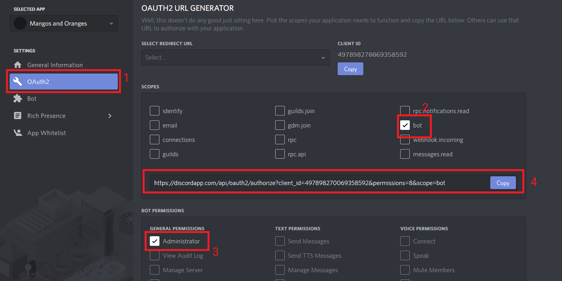This screenshot has height=281, width=562.
Task: Check the rpc scope
Action: pyautogui.click(x=280, y=140)
